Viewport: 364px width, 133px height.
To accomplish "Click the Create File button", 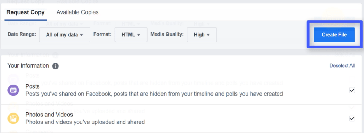I will pyautogui.click(x=334, y=35).
